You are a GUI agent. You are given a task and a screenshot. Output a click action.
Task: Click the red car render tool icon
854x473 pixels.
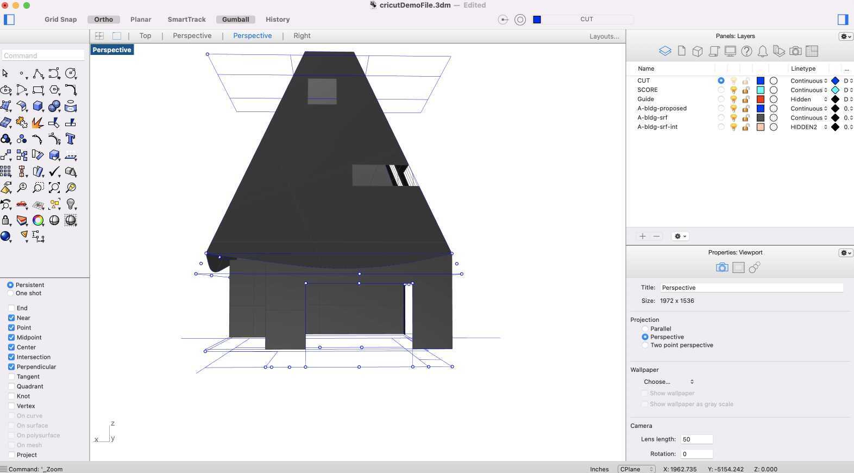(x=22, y=204)
